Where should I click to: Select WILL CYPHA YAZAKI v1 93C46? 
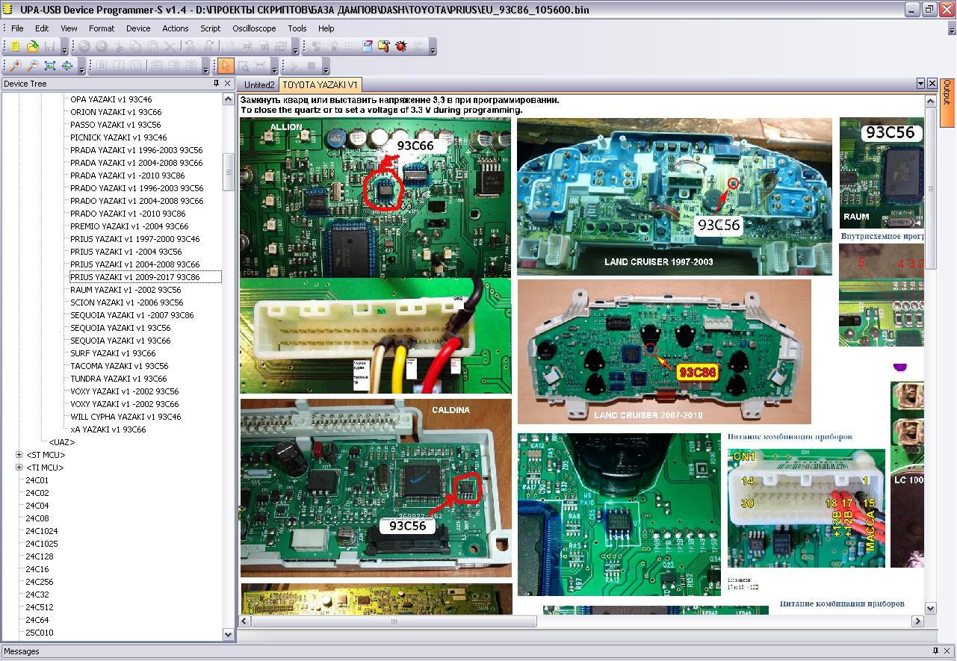click(x=126, y=417)
